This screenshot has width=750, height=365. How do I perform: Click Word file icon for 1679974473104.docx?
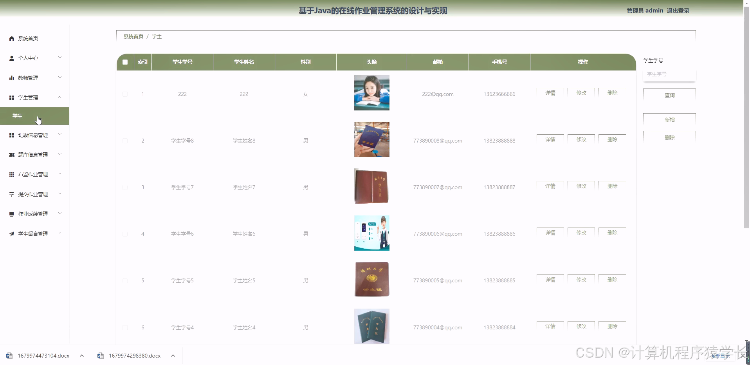click(9, 356)
